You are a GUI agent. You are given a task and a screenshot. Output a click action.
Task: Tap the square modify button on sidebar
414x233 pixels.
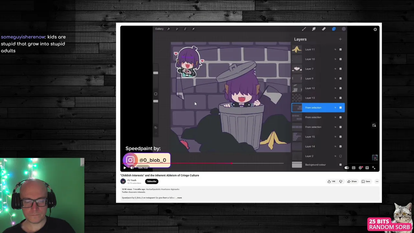point(156,94)
